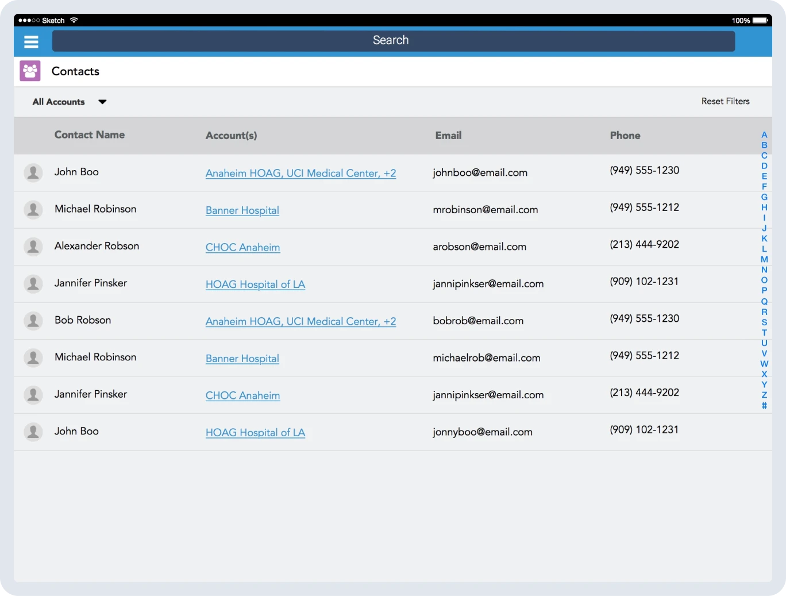Click email johnboo@email.com
Image resolution: width=786 pixels, height=596 pixels.
point(480,172)
